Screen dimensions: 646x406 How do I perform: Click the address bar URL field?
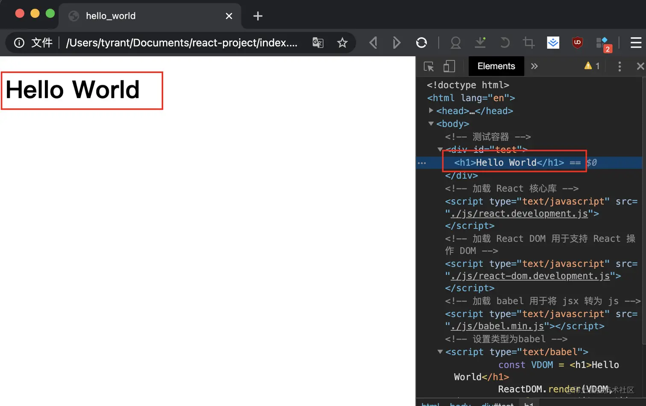[x=182, y=43]
